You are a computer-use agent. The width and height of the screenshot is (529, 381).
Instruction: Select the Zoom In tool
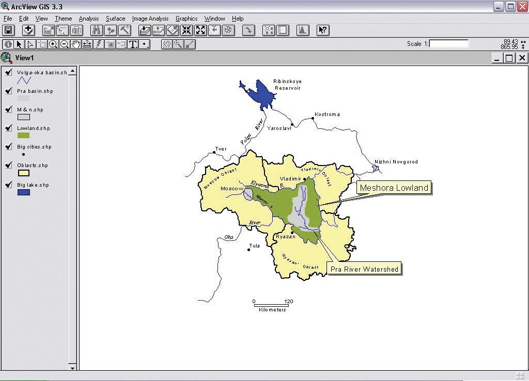53,44
